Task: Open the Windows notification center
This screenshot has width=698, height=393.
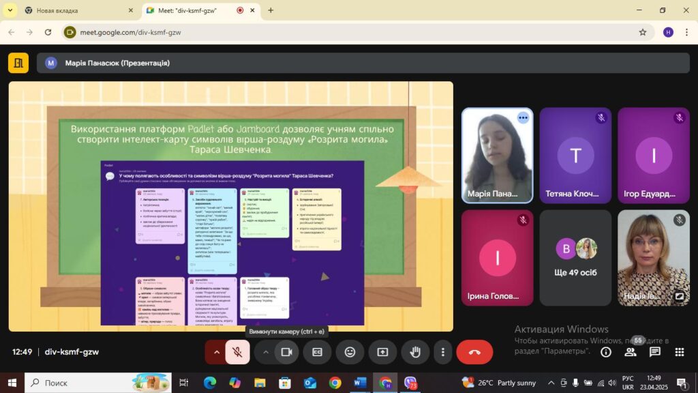Action: point(682,383)
